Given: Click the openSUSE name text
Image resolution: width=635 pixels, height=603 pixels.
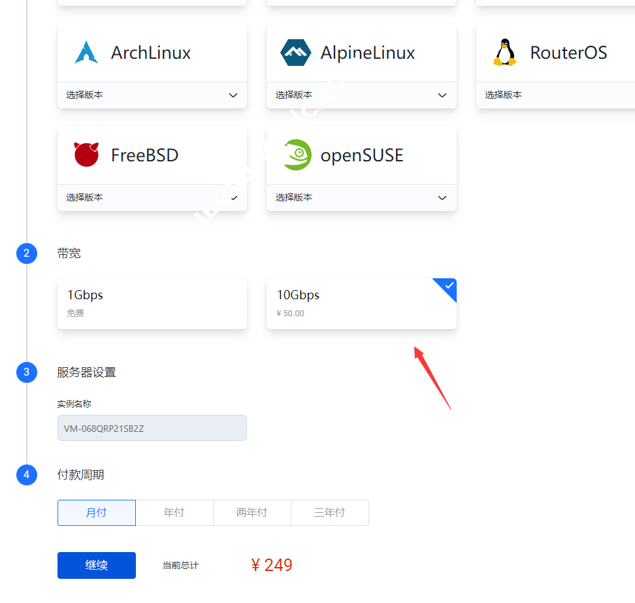Looking at the screenshot, I should click(x=362, y=155).
